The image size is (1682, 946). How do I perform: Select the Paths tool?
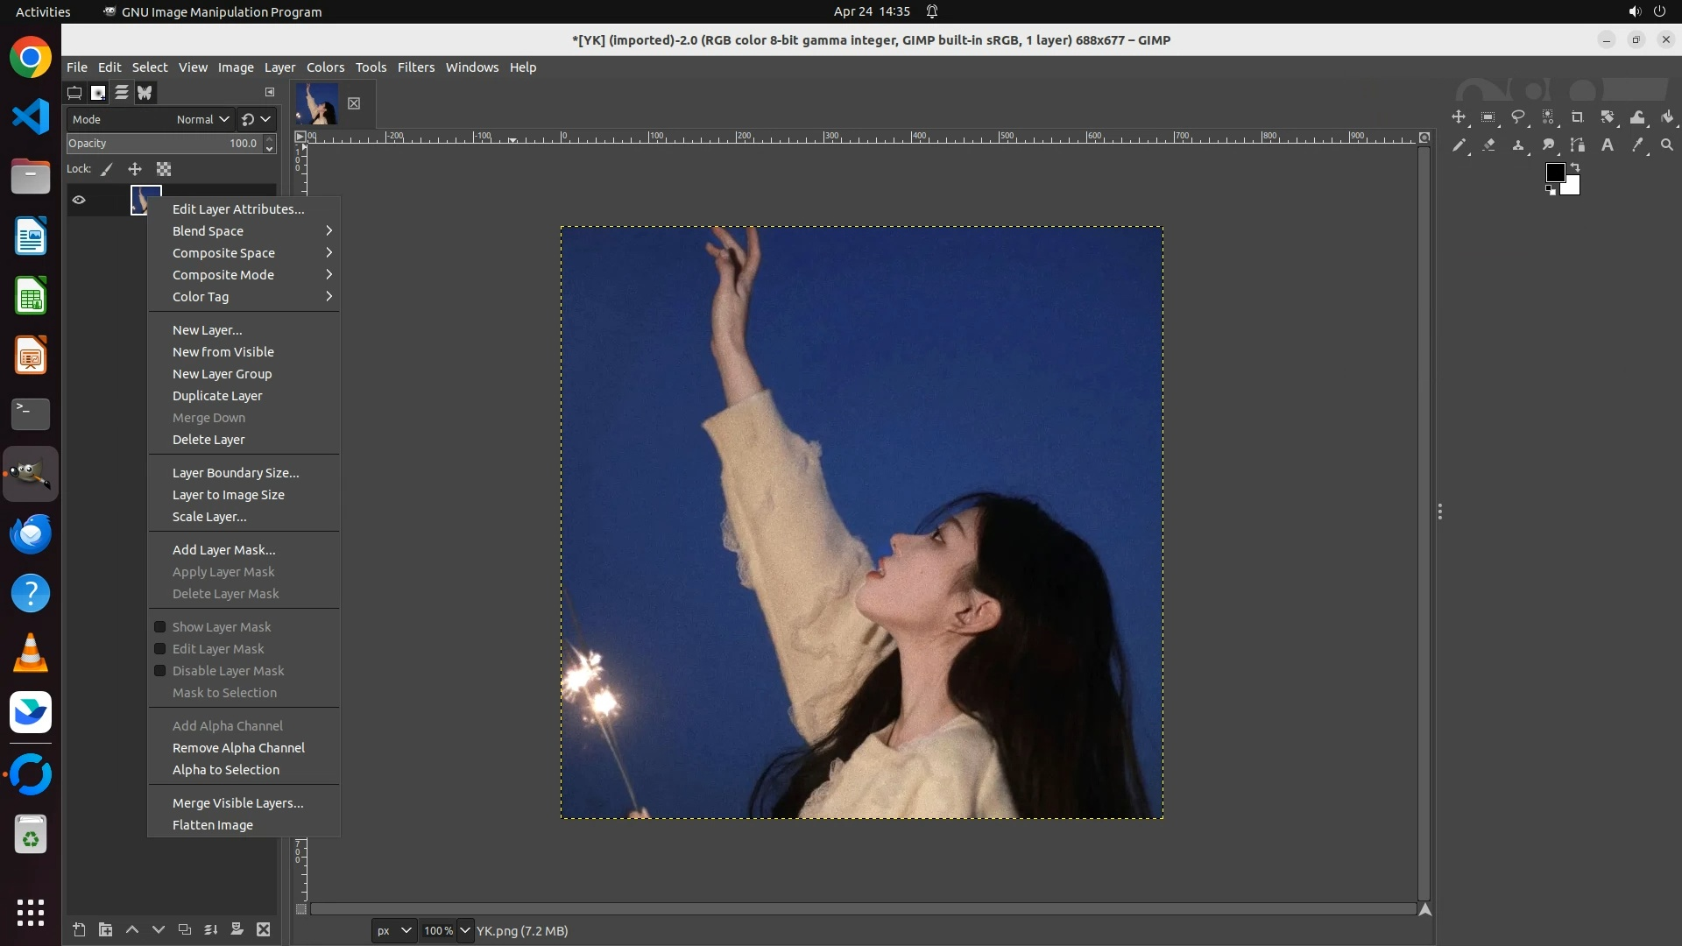point(1578,145)
